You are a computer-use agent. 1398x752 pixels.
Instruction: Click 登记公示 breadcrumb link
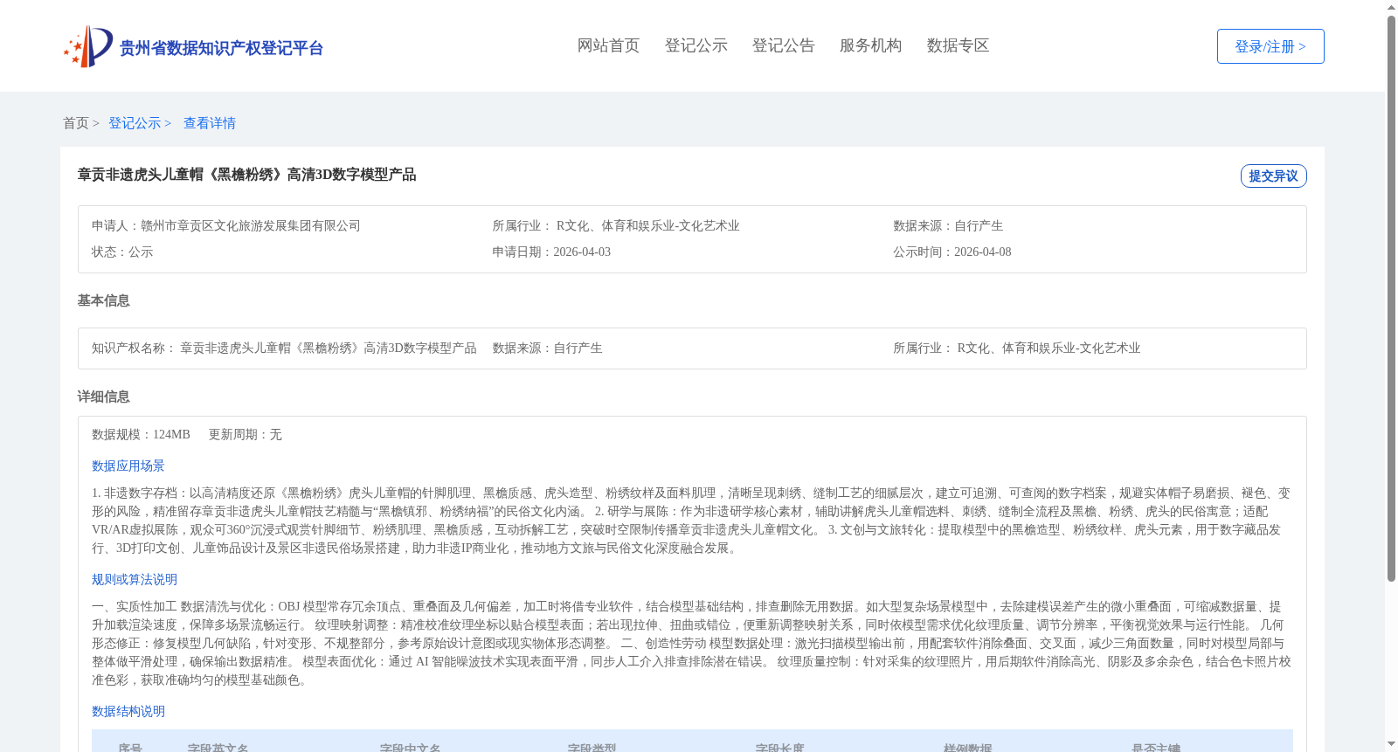(x=135, y=123)
